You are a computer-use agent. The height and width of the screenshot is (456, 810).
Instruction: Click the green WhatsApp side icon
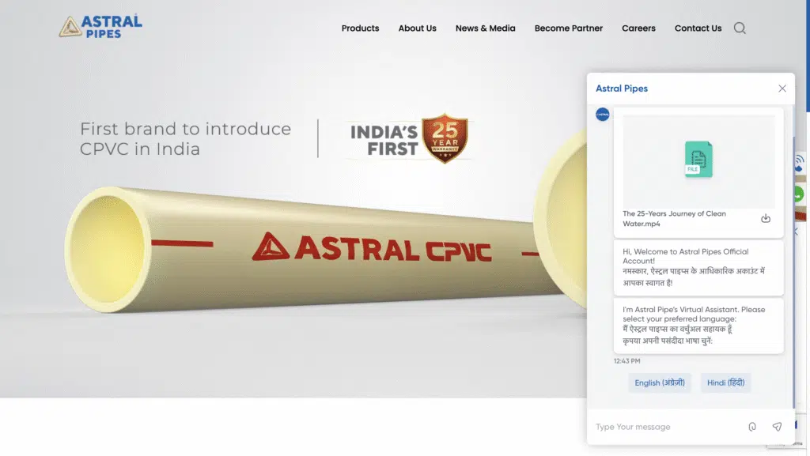tap(800, 194)
